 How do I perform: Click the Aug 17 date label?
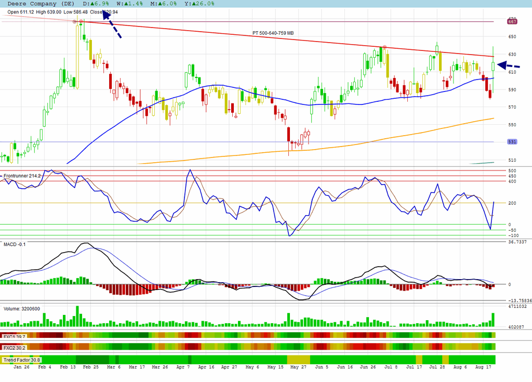[483, 367]
